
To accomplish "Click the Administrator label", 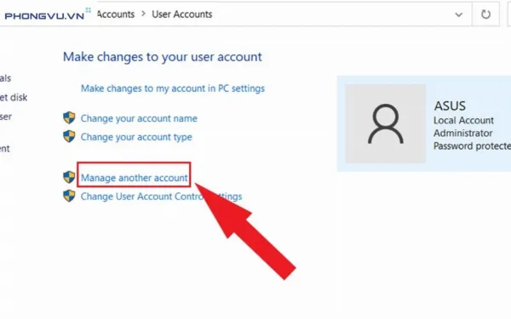I will tap(462, 134).
